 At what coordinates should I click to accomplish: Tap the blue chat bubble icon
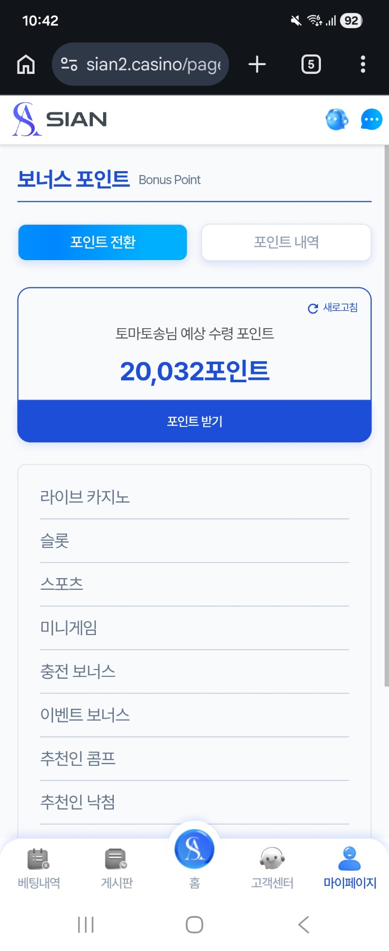371,120
